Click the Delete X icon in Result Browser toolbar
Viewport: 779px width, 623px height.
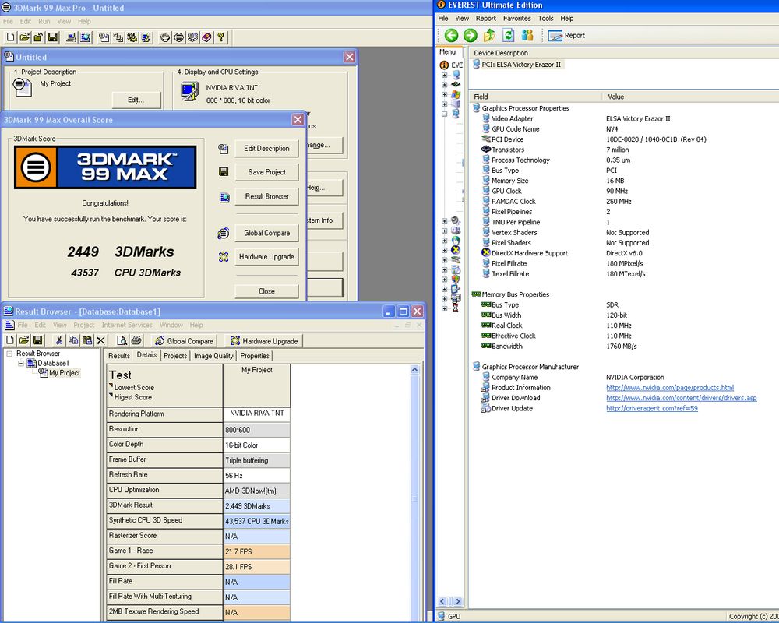pos(100,340)
